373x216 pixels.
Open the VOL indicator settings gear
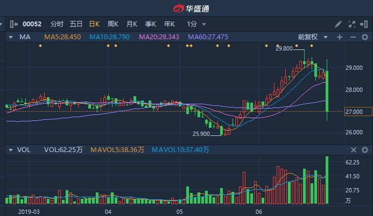(365, 150)
